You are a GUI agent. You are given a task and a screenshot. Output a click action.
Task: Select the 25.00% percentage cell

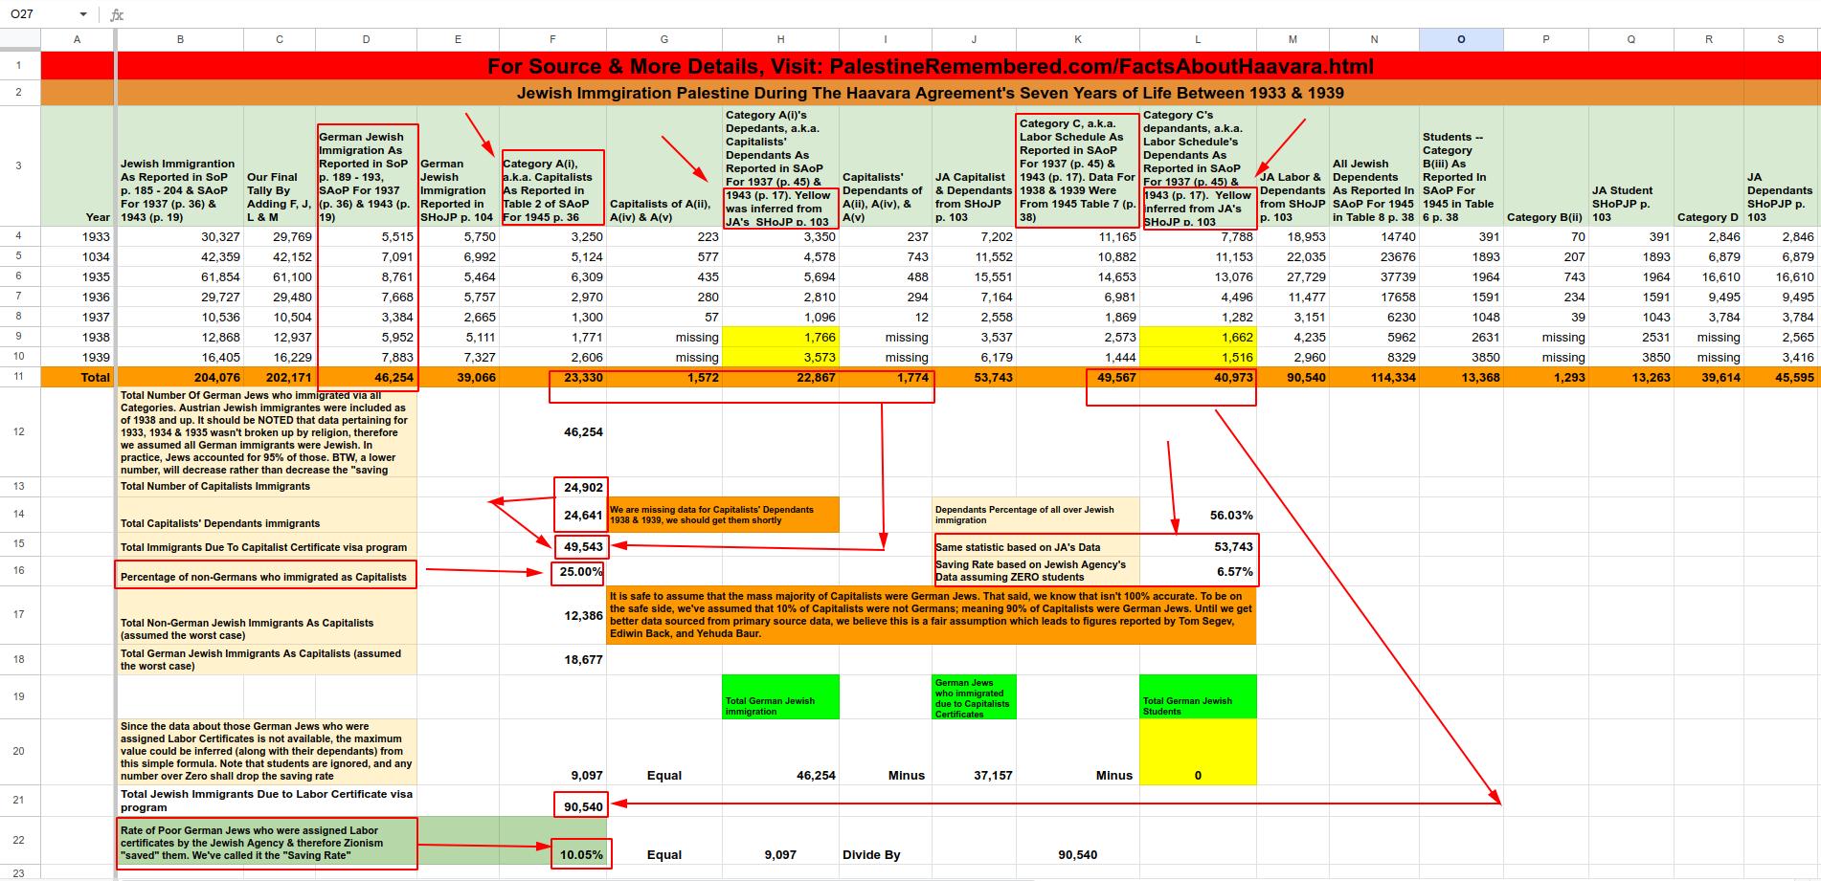coord(552,572)
